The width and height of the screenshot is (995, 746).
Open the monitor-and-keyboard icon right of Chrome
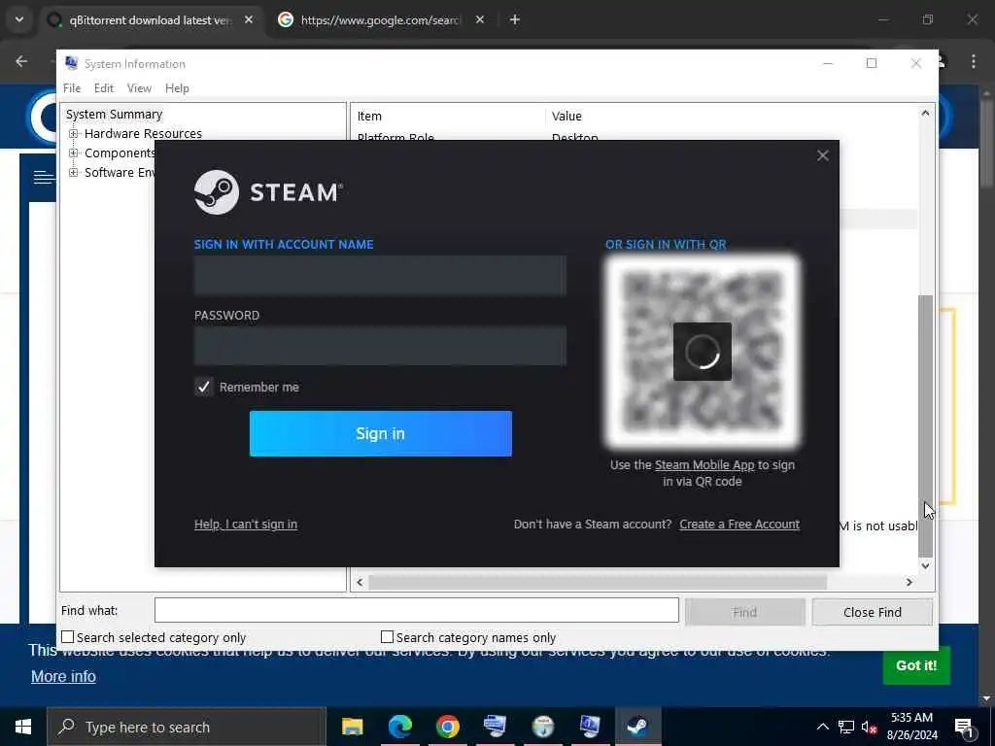coord(495,727)
